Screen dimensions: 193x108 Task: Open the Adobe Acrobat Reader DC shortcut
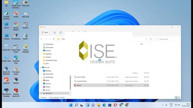tap(16, 93)
